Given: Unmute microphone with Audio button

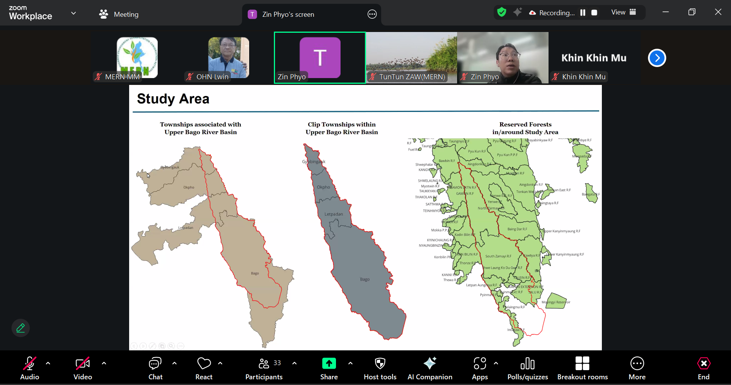Looking at the screenshot, I should pos(30,368).
